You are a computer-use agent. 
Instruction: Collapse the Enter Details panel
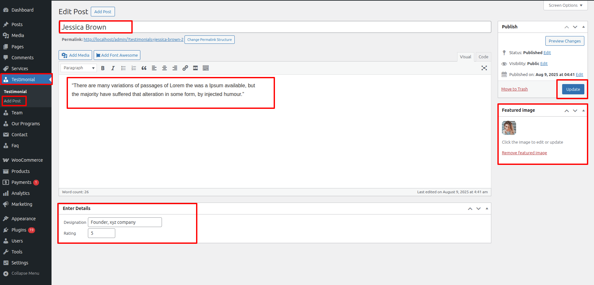487,209
